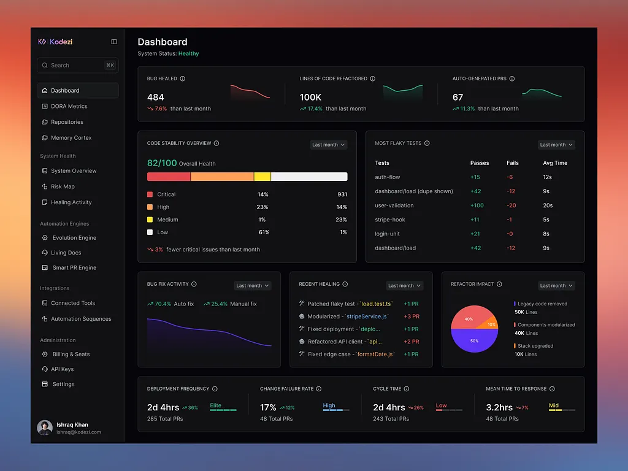Go to Smart PR Engine
Image resolution: width=628 pixels, height=471 pixels.
pos(78,267)
